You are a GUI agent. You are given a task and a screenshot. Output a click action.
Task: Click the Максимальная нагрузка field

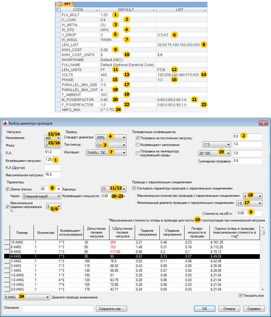click(x=52, y=175)
